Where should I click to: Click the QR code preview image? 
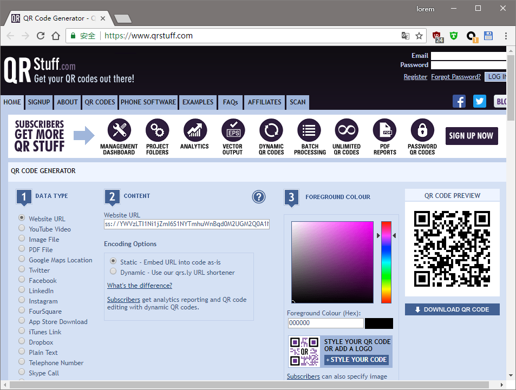(452, 249)
